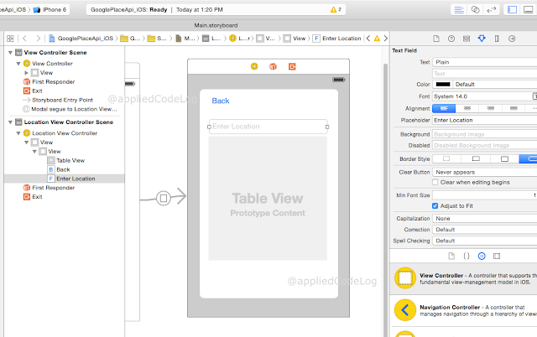Select First Responder cube icon on canvas
The height and width of the screenshot is (337, 537).
[x=273, y=66]
